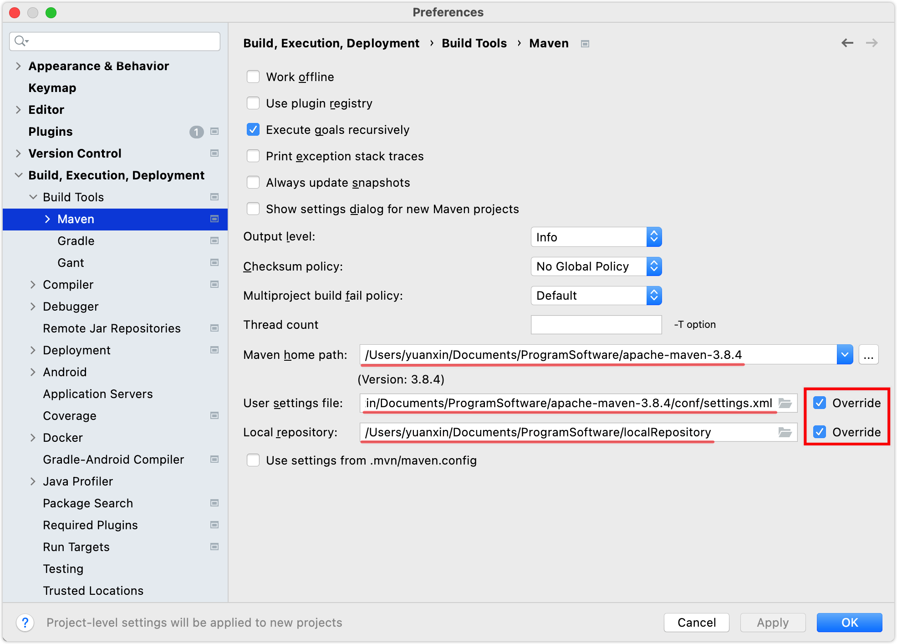897x644 pixels.
Task: Click the project-level icon next to Maven breadcrumb
Action: pyautogui.click(x=585, y=44)
